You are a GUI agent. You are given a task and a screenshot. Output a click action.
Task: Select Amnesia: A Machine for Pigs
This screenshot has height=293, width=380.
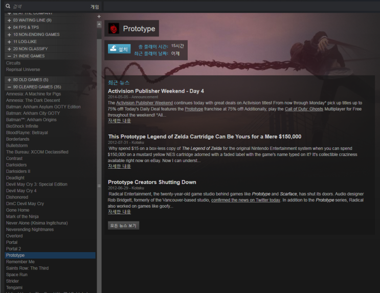pyautogui.click(x=33, y=94)
